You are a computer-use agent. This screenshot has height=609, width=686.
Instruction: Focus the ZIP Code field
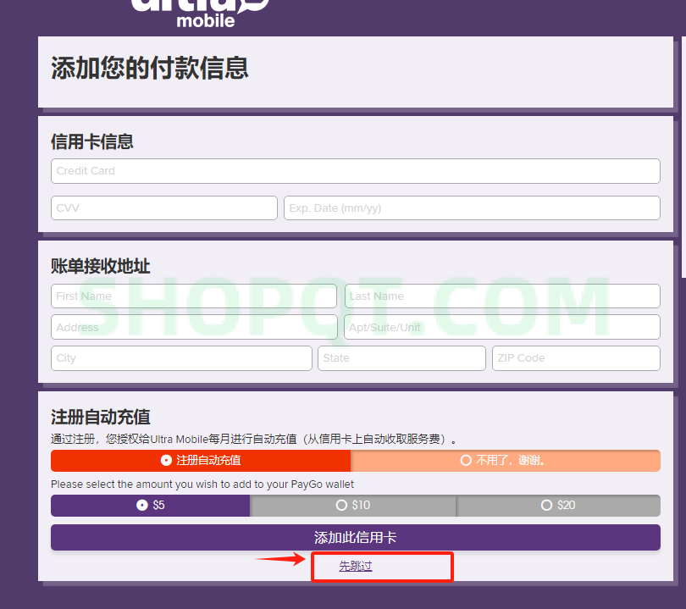(x=576, y=358)
